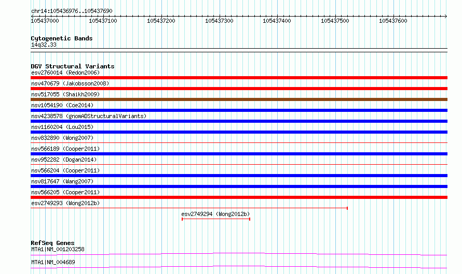The width and height of the screenshot is (462, 274).
Task: Click ruler position 105437600
Action: [x=393, y=21]
